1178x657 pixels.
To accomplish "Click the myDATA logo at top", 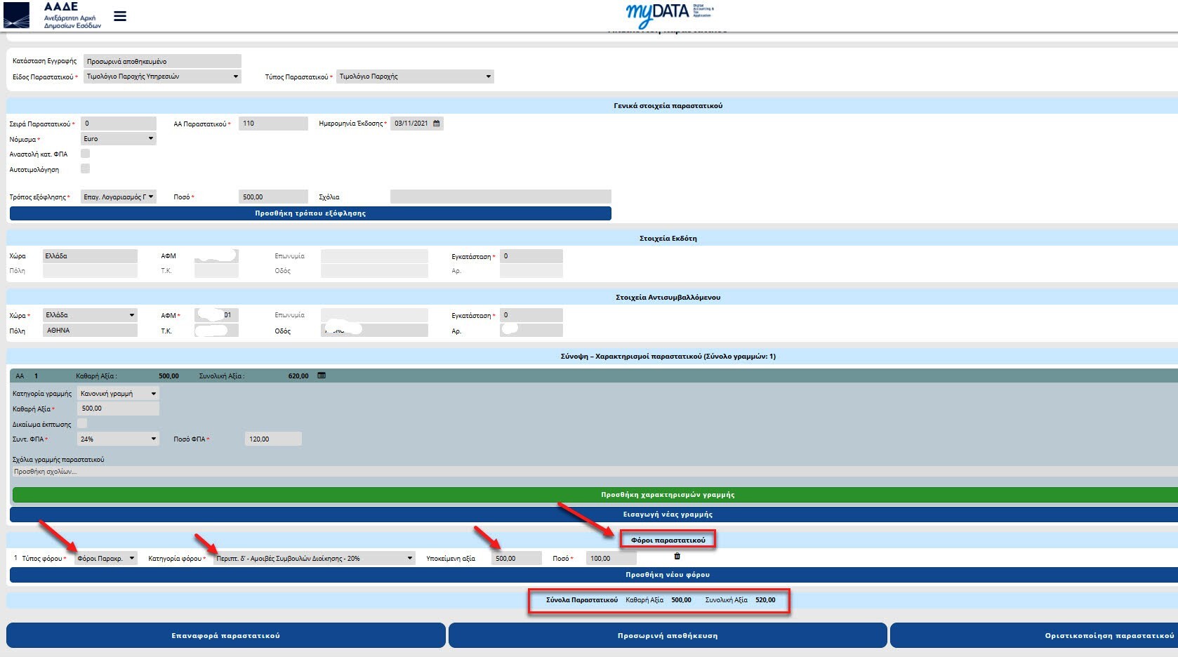I will click(x=669, y=14).
